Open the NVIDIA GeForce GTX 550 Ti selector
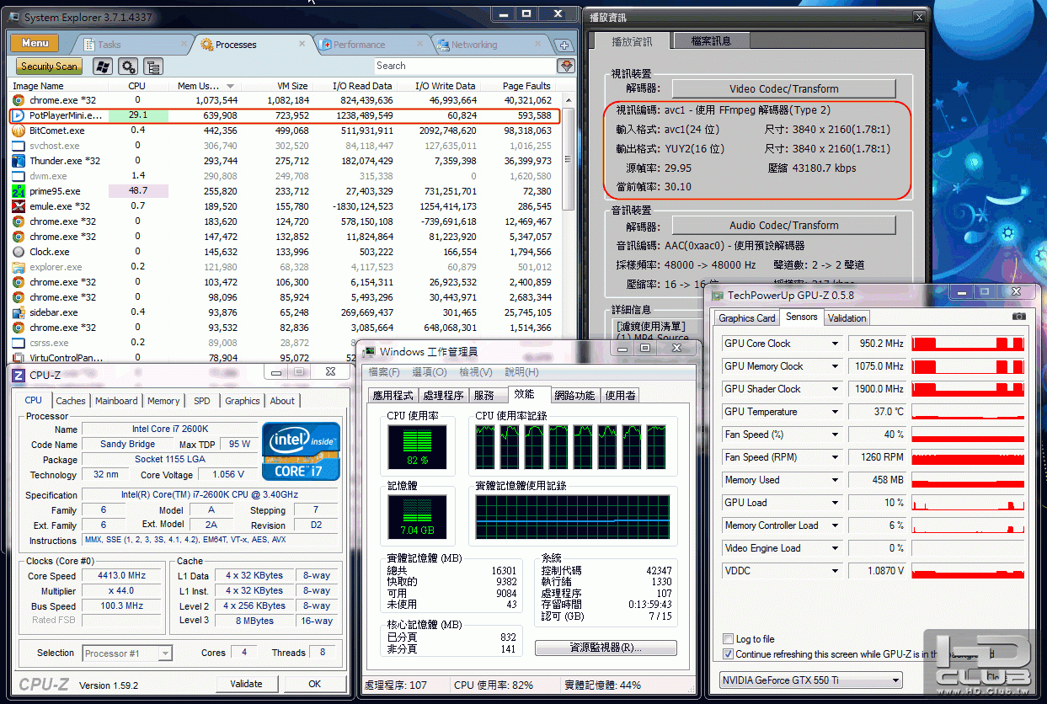Image resolution: width=1047 pixels, height=704 pixels. (810, 680)
